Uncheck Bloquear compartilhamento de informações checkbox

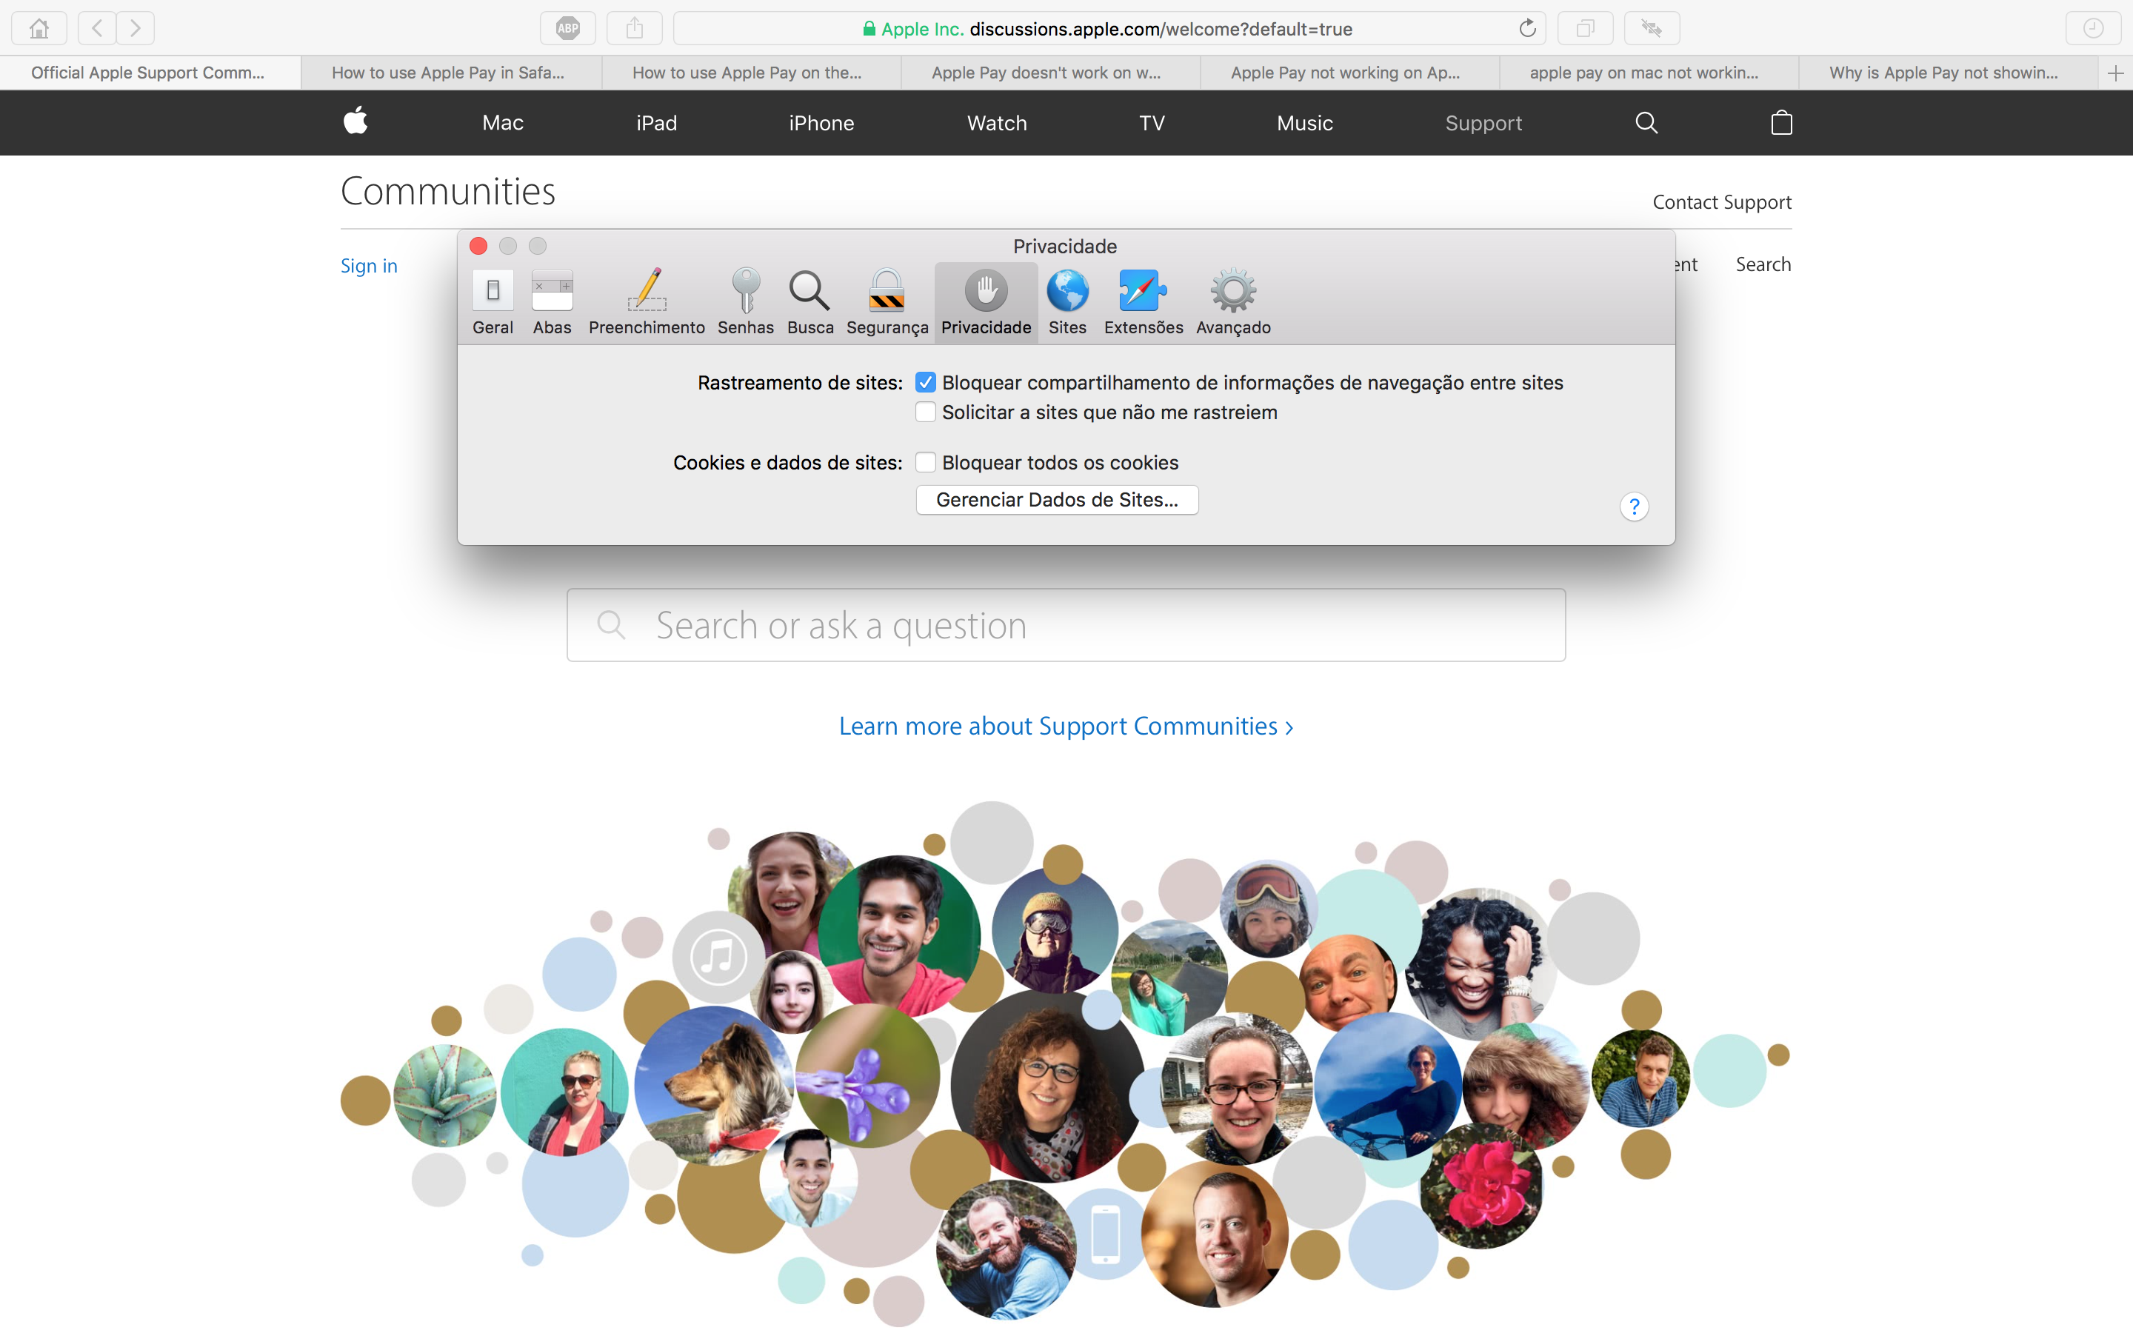click(x=924, y=383)
